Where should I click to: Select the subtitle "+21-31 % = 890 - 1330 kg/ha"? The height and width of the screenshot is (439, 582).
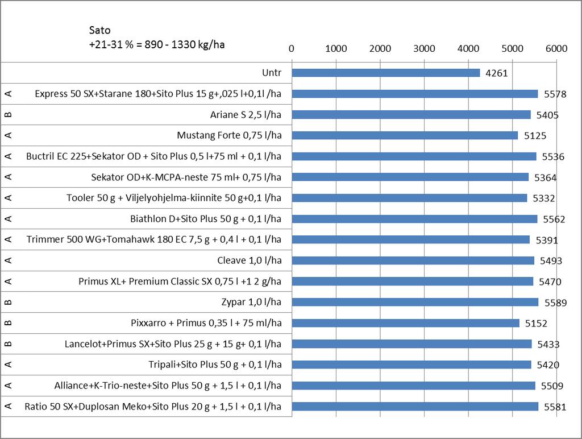tap(157, 44)
